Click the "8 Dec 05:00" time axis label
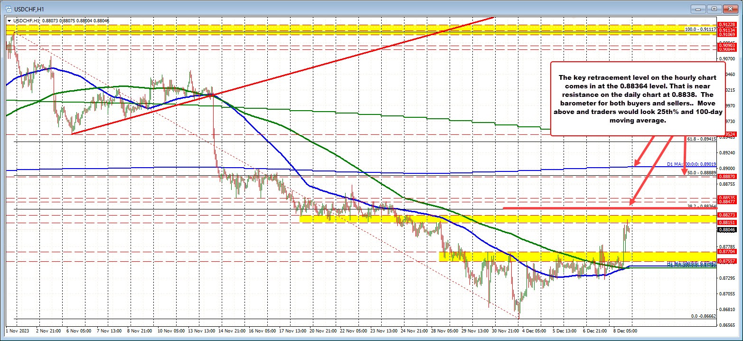 pyautogui.click(x=626, y=330)
